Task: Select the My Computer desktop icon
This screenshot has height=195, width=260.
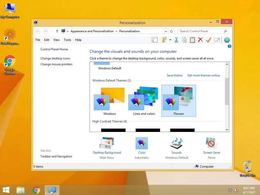Action: click(10, 11)
